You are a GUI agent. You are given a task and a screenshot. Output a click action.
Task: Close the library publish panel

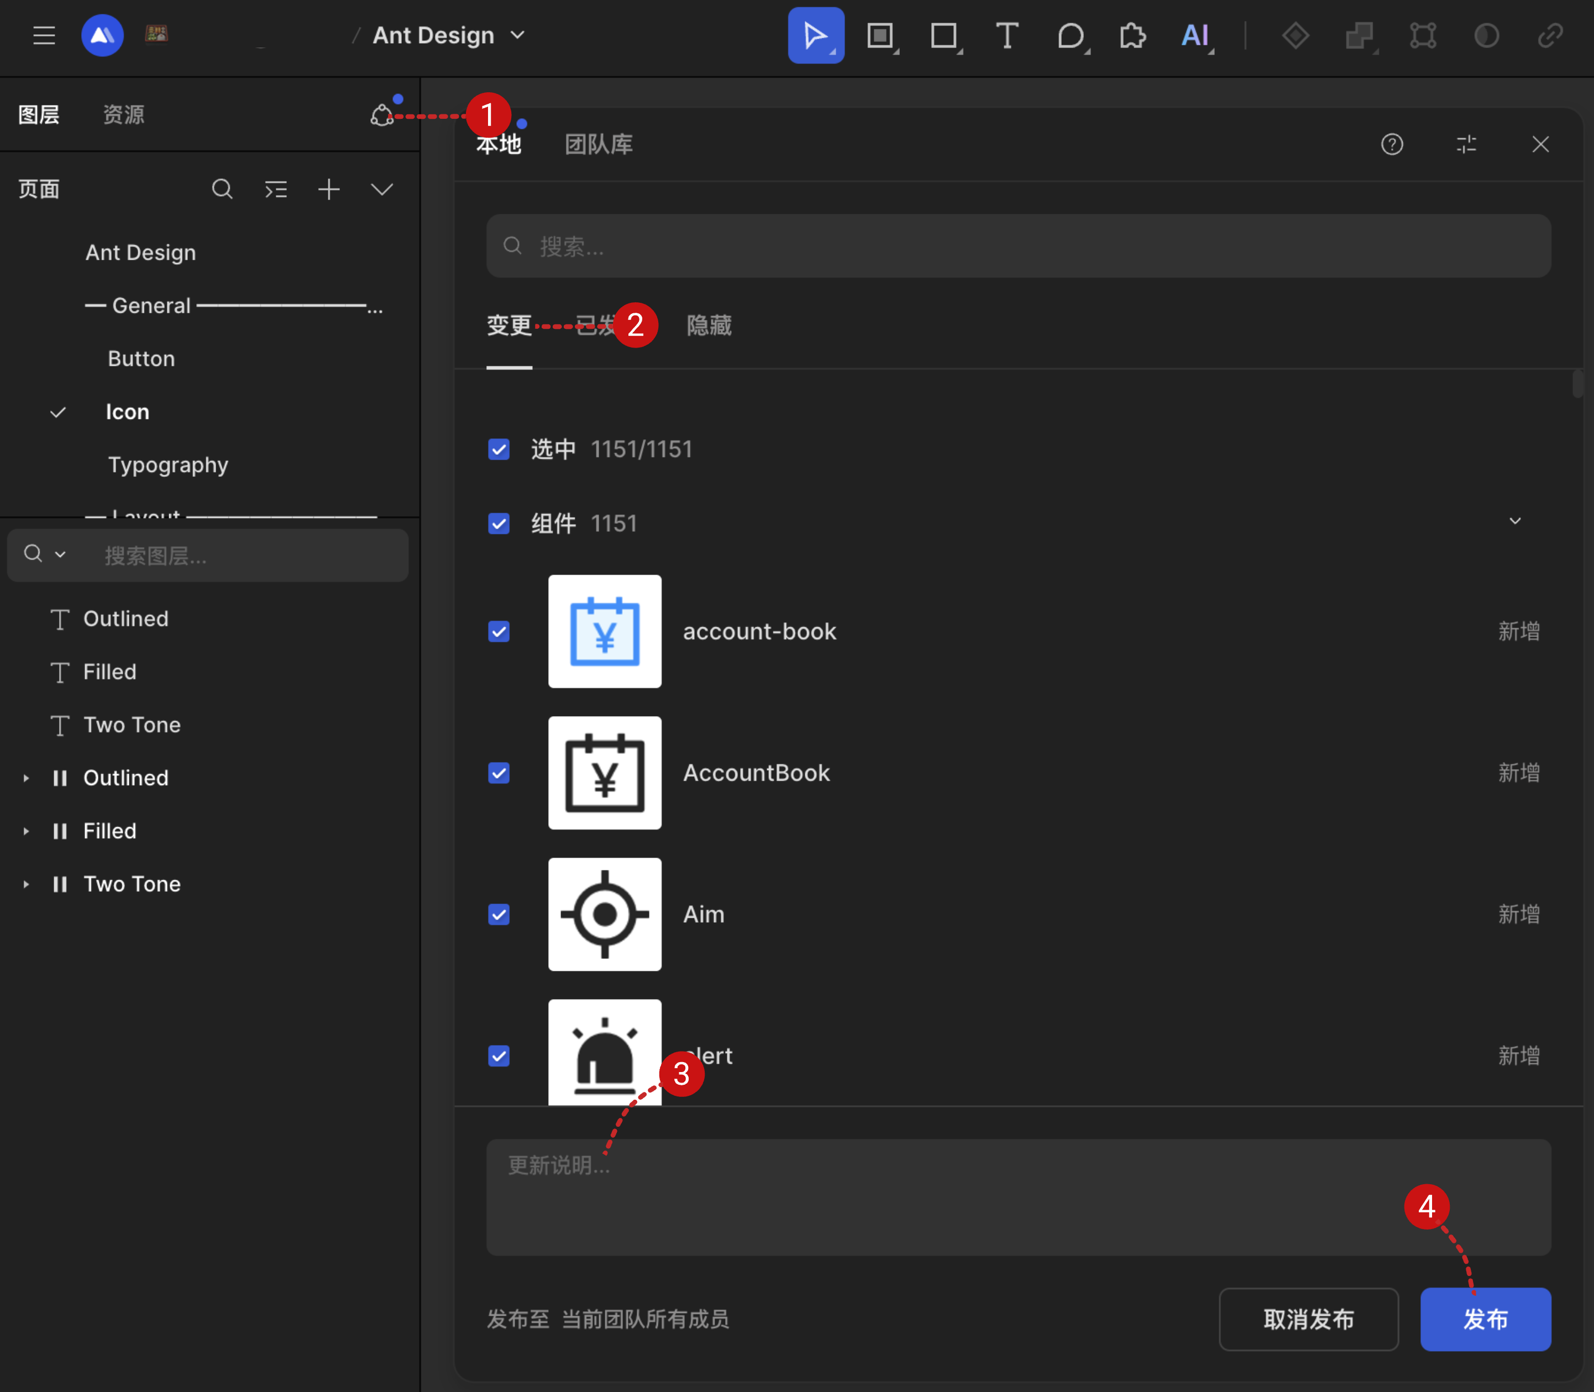pyautogui.click(x=1540, y=144)
